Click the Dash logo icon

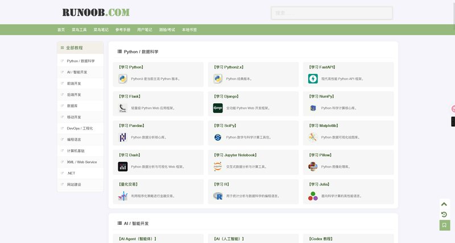pyautogui.click(x=123, y=166)
